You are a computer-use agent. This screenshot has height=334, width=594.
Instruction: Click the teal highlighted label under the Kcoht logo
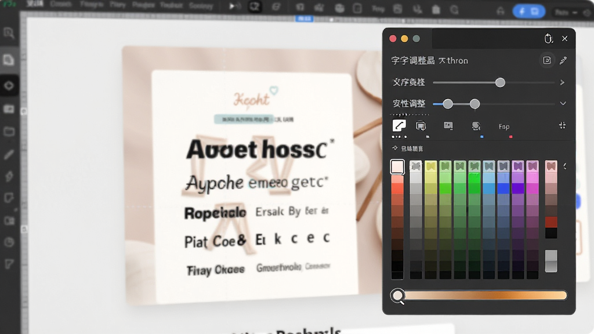pyautogui.click(x=244, y=119)
